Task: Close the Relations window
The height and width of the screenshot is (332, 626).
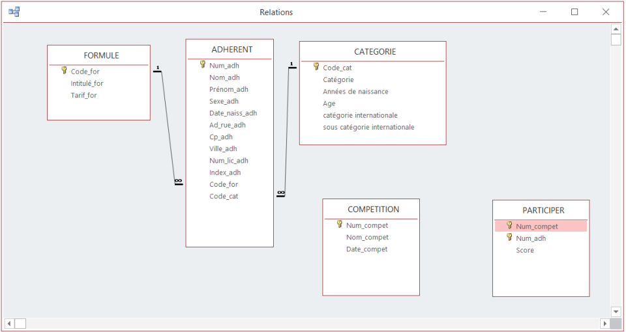Action: coord(606,12)
